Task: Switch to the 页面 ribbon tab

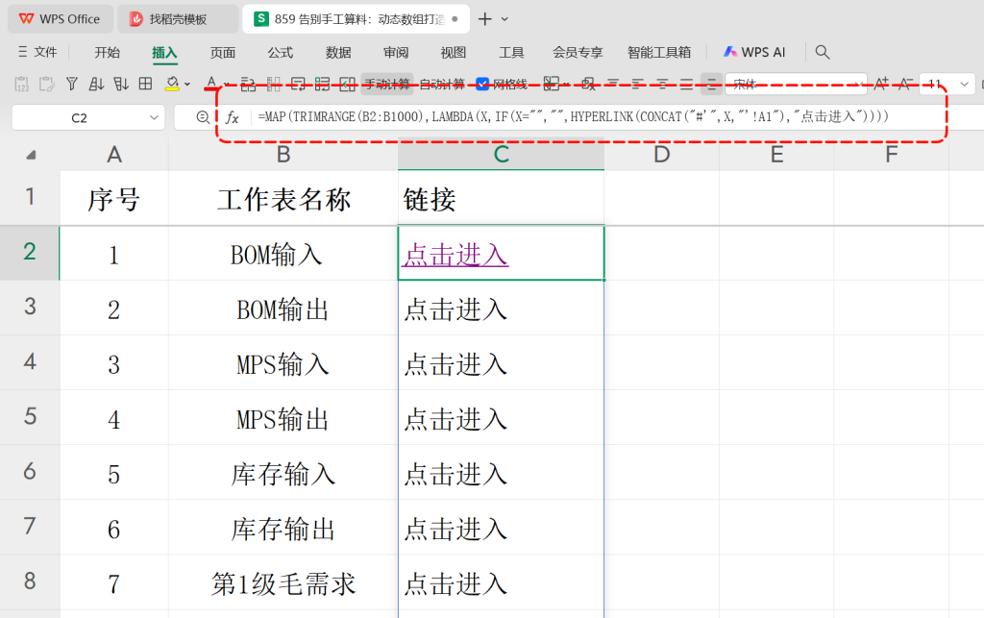Action: click(x=222, y=53)
